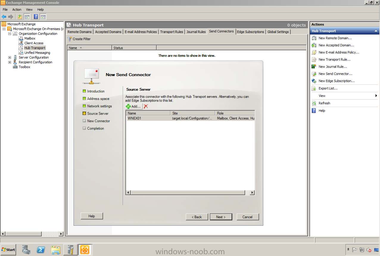Click the Microsoft Exchange root node
380x256 pixels.
coord(21,24)
